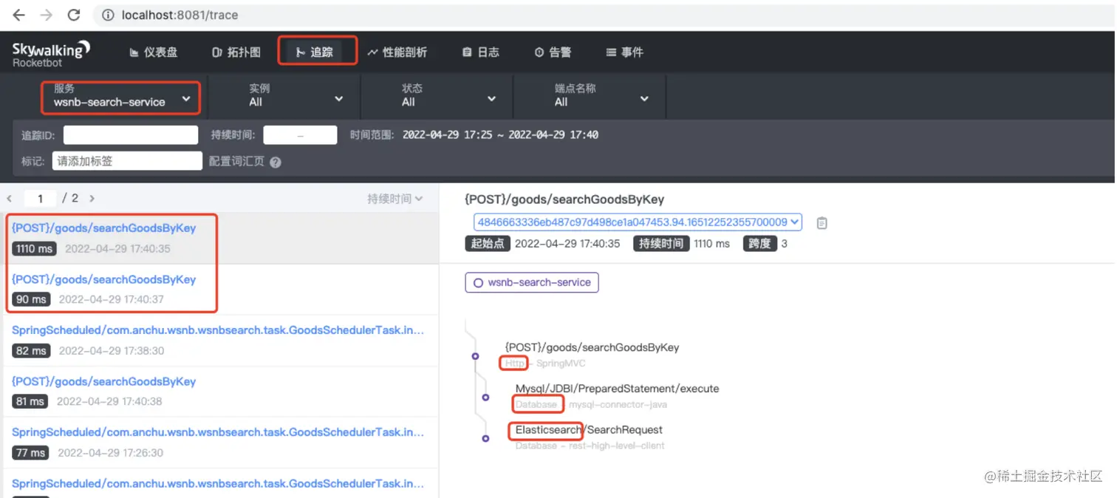Viewport: 1117px width, 498px height.
Task: Click the 2022-04-29 17:38:30 timestamp
Action: pos(111,351)
